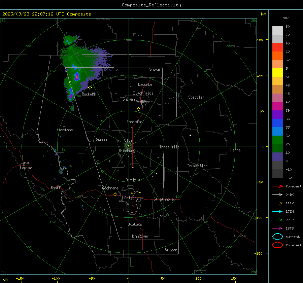Click the bright yellow swatch in the dBZ scale
Viewport: 303px width, 283px height.
pos(277,73)
